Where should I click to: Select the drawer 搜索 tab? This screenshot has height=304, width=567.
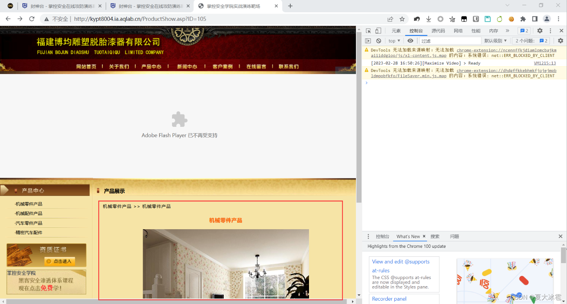pos(435,237)
